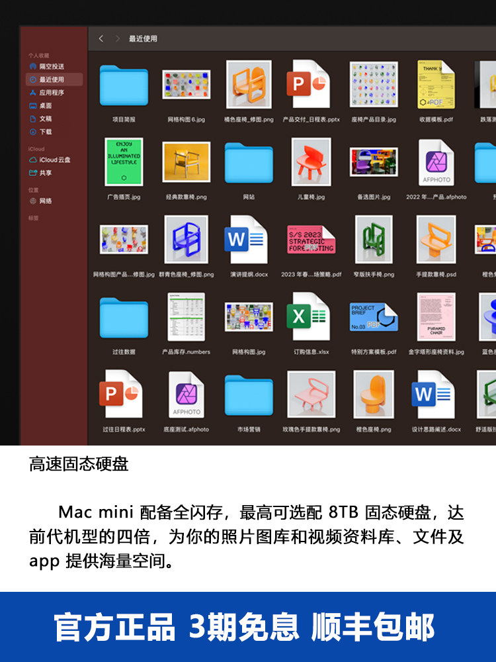
Task: Open 特别方案模板.pdf file
Action: [374, 316]
